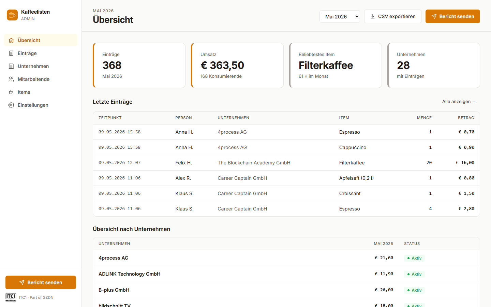Image resolution: width=491 pixels, height=307 pixels.
Task: Open the 4process AG company row
Action: [286, 258]
